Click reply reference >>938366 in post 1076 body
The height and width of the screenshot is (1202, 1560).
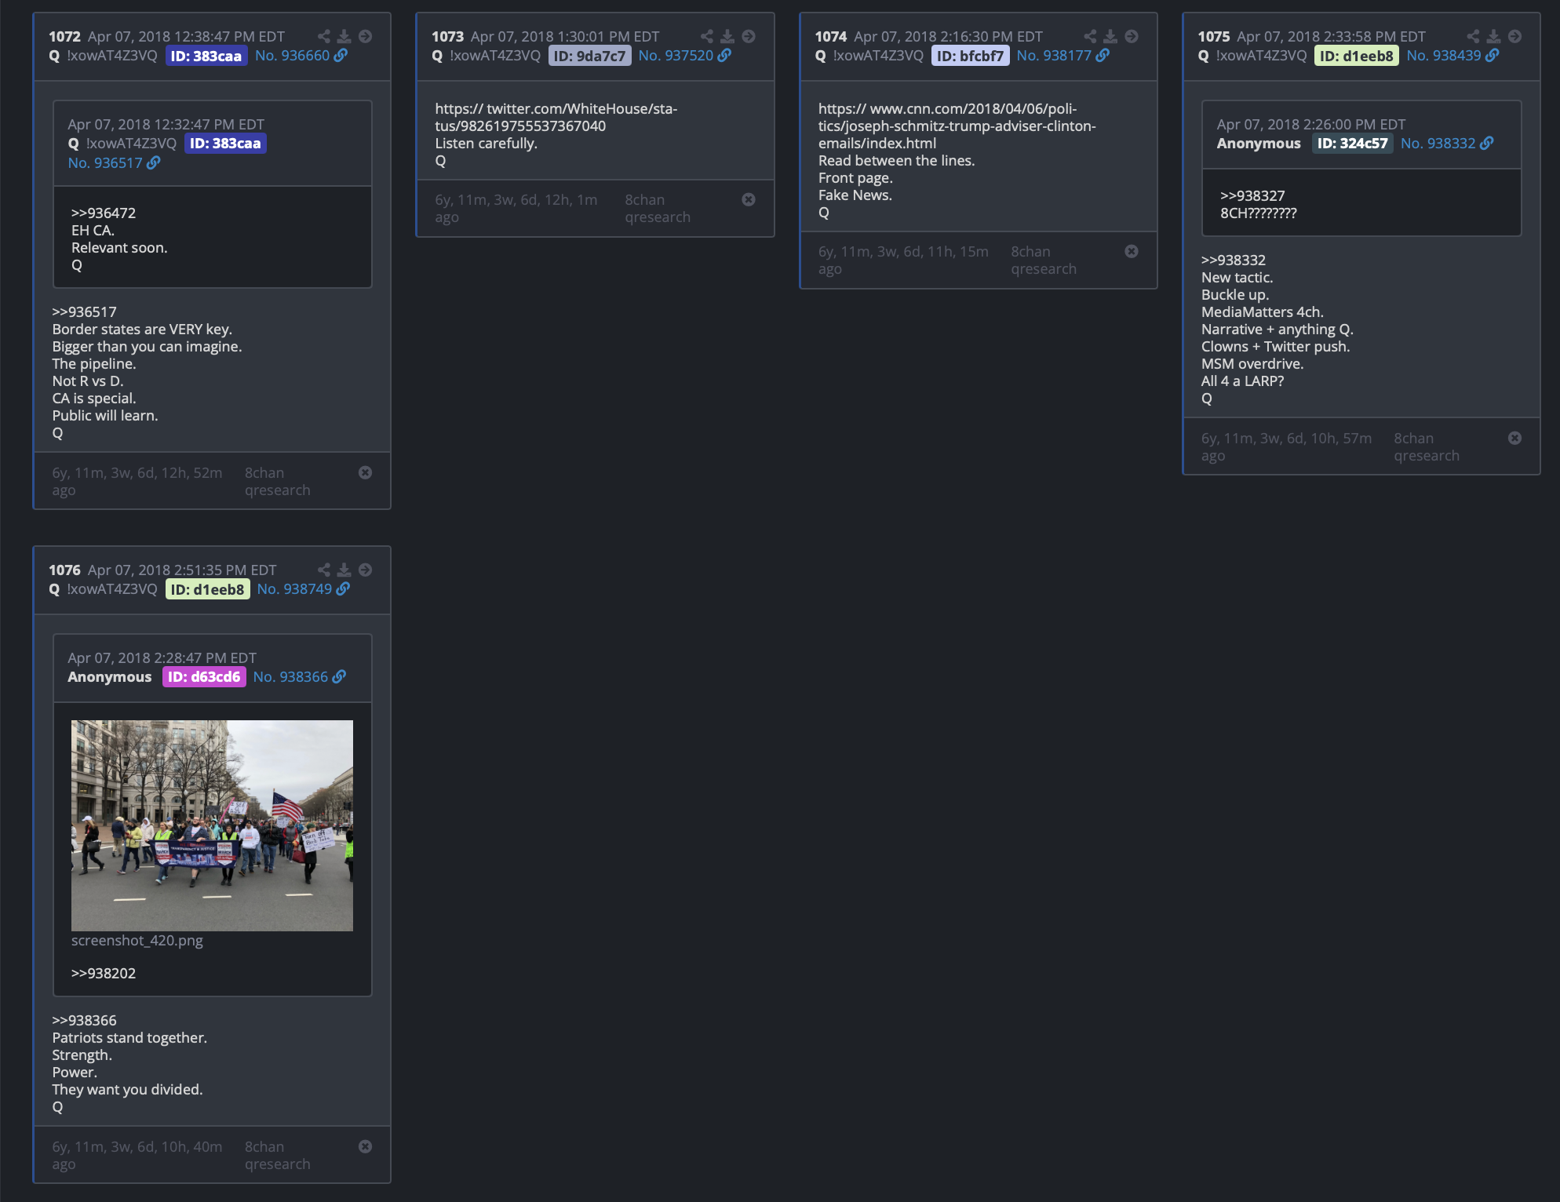84,1020
